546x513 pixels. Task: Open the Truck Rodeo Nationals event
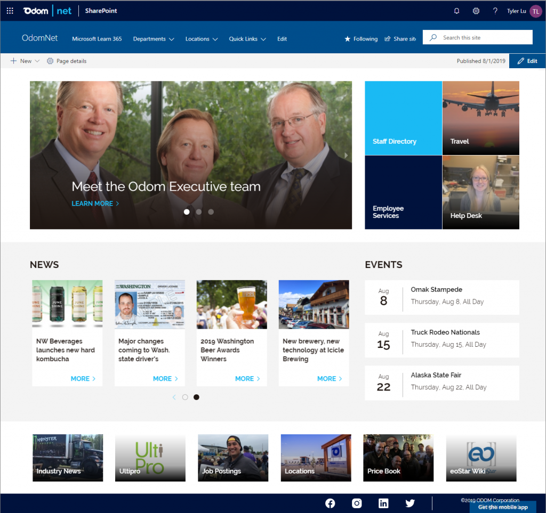[x=442, y=340]
